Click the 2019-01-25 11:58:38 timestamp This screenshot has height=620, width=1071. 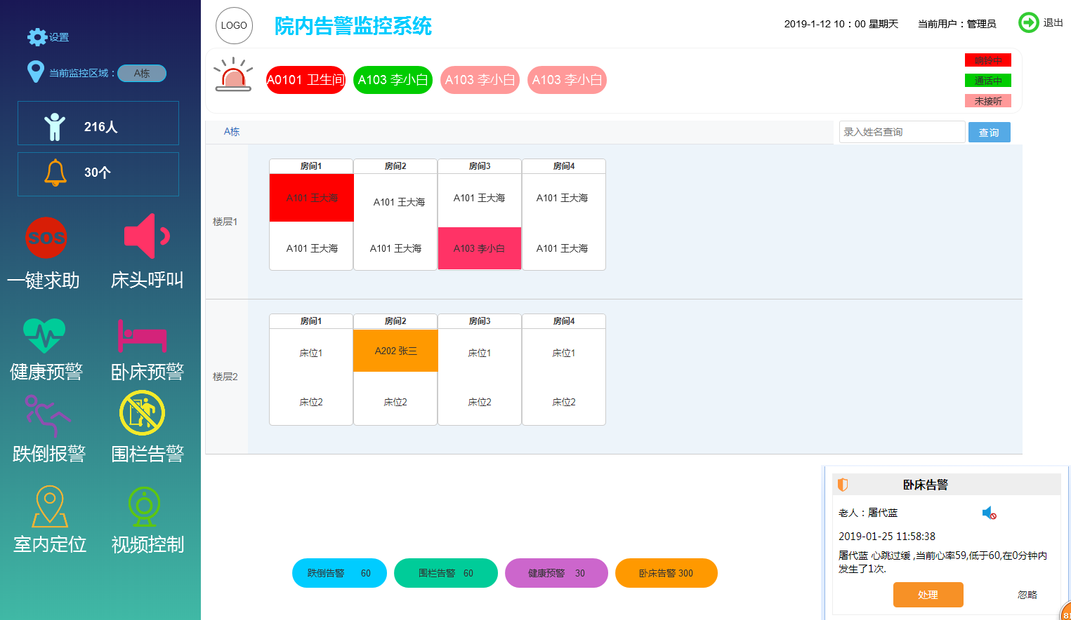(x=887, y=536)
